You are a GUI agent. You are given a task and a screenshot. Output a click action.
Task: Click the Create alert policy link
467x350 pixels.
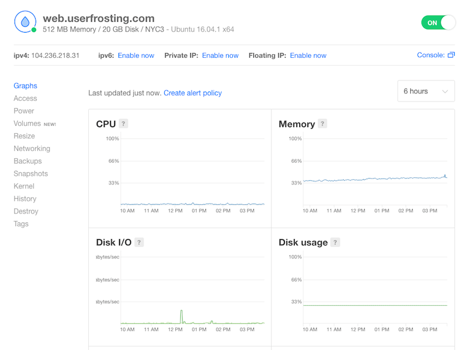click(193, 93)
